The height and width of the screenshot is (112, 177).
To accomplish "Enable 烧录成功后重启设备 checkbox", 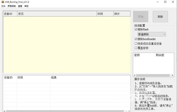I will 136,43.
